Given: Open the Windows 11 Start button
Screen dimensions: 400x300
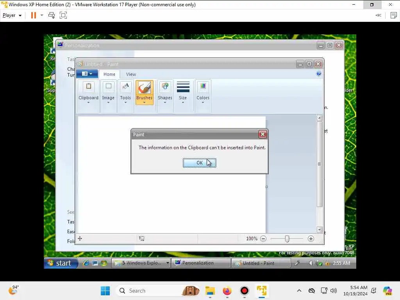Looking at the screenshot, I should tap(105, 291).
